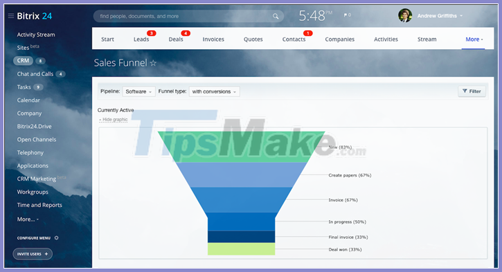The height and width of the screenshot is (272, 502).
Task: Click the Final invoice (33%) label
Action: point(348,237)
